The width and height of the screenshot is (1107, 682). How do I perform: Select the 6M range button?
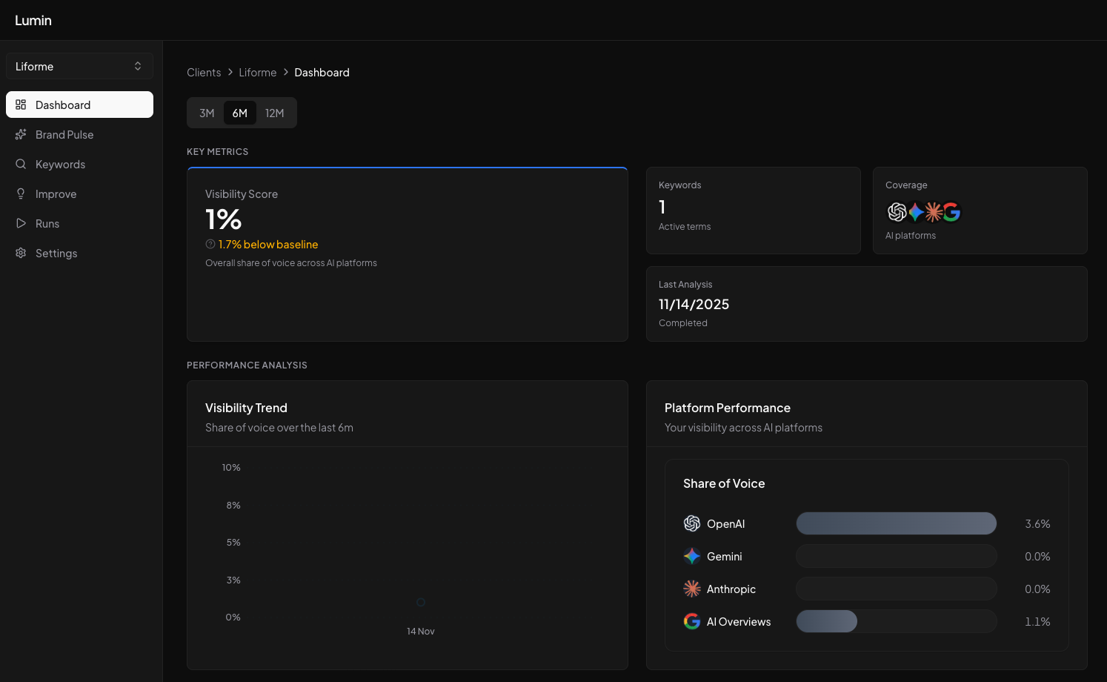[x=239, y=113]
